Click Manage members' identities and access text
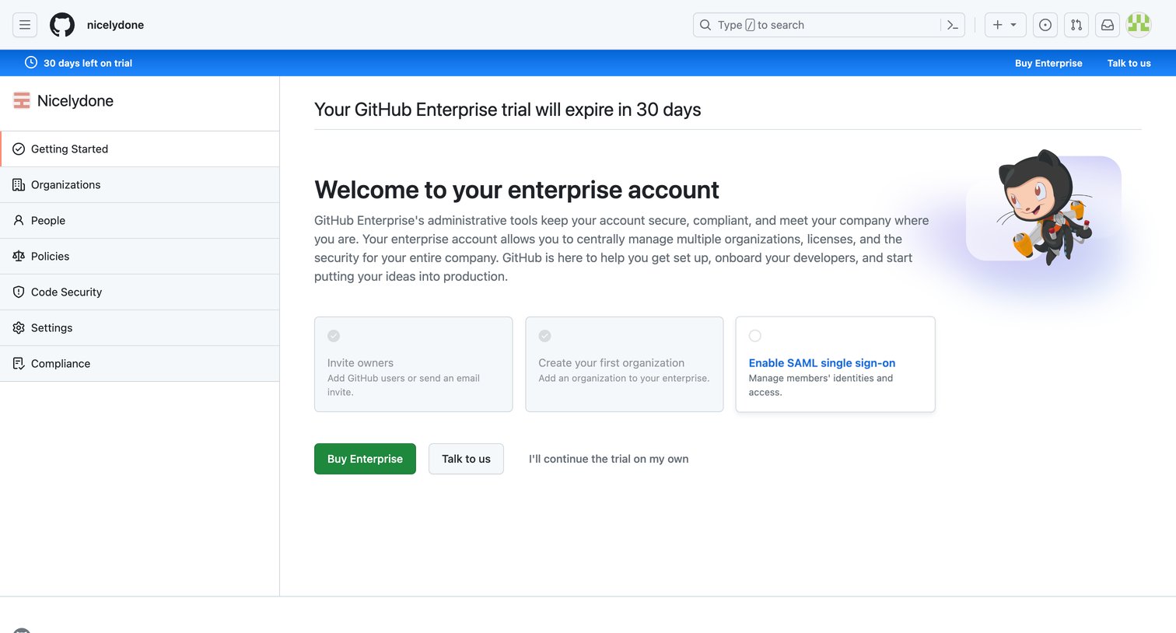 coord(821,385)
